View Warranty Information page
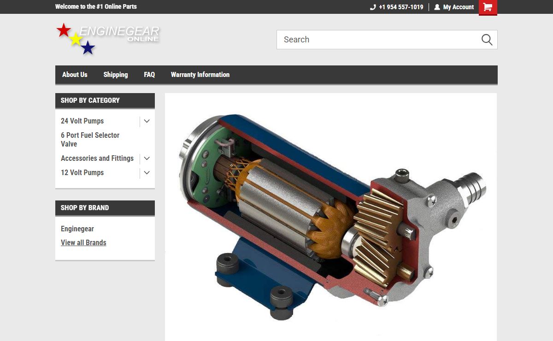The image size is (553, 341). 200,75
